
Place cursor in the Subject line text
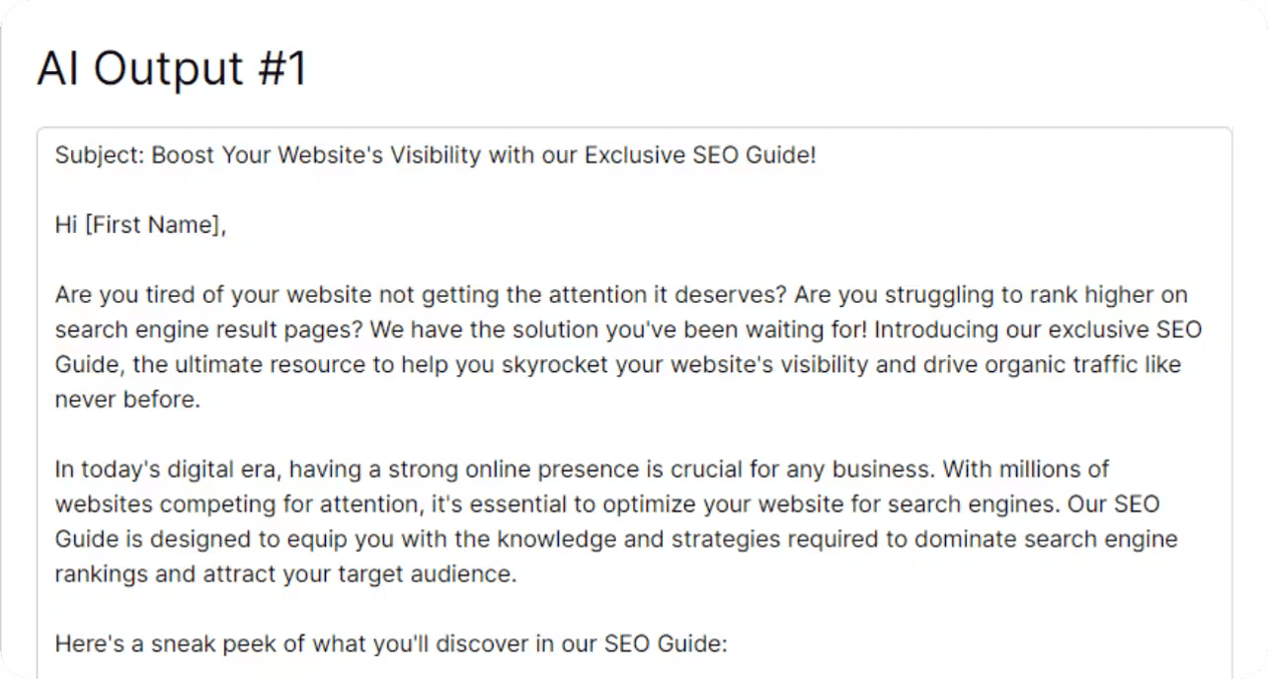[x=436, y=155]
